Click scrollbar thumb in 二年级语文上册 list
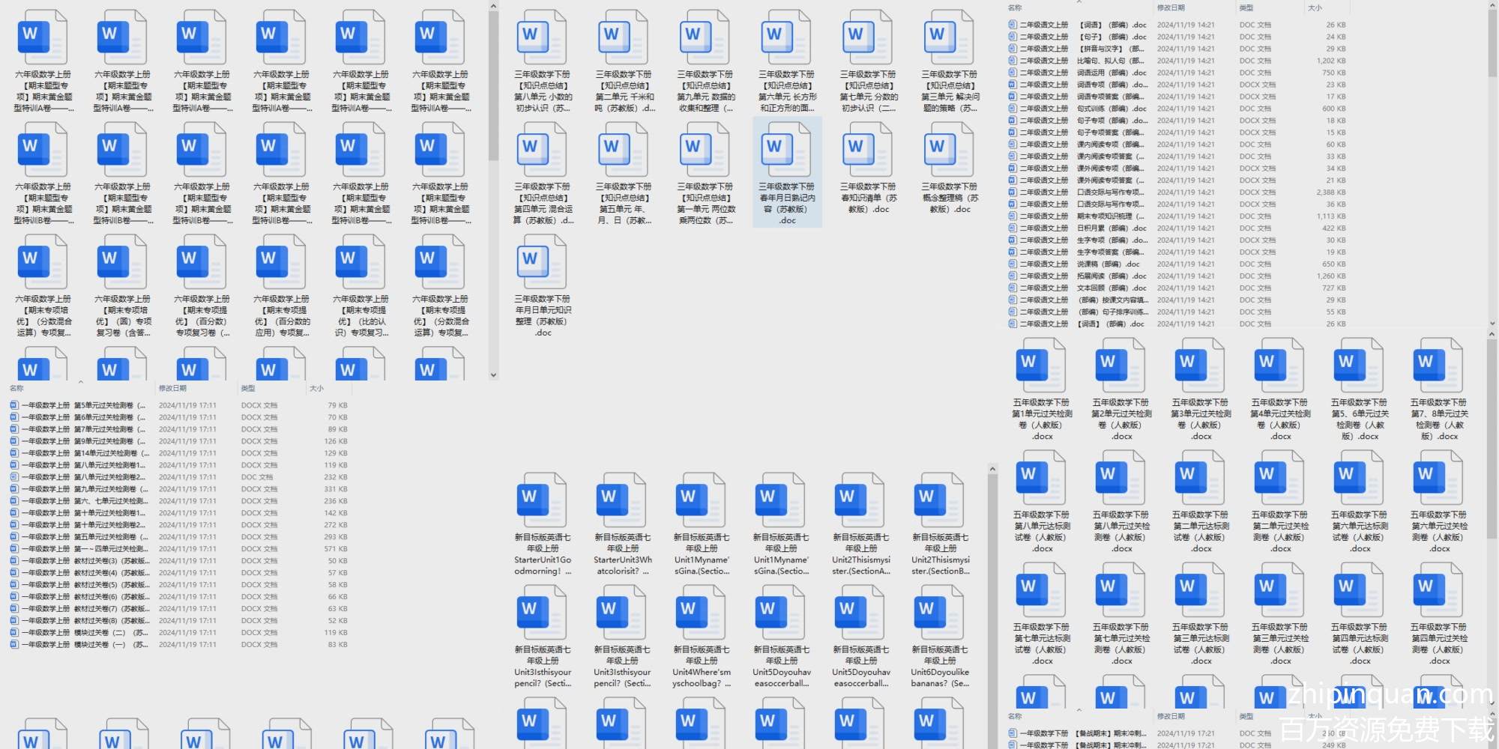Image resolution: width=1499 pixels, height=749 pixels. (x=1492, y=45)
